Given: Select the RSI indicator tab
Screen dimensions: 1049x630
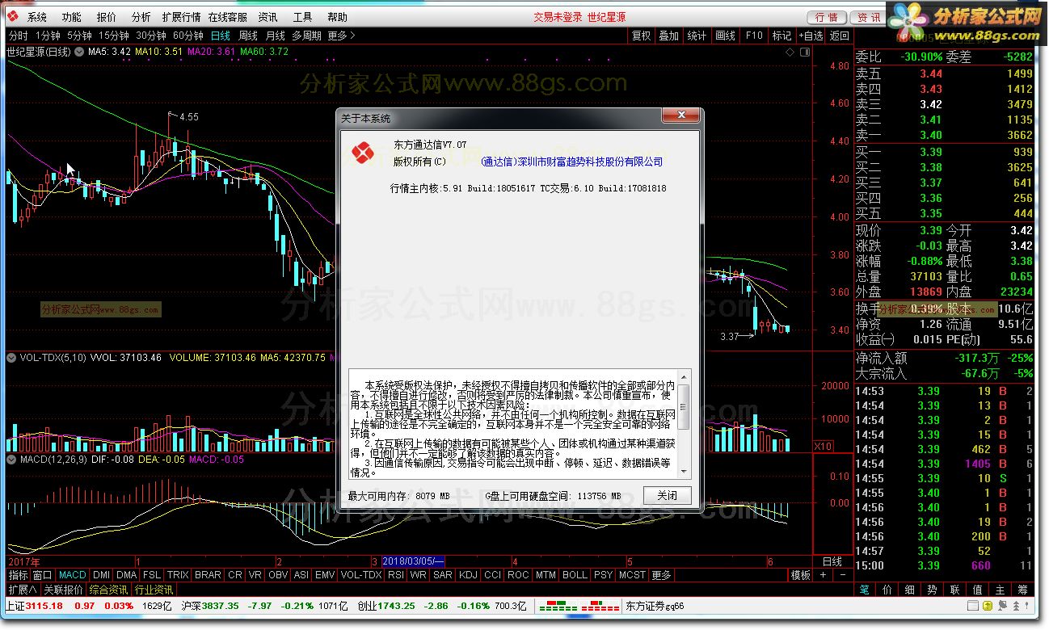Looking at the screenshot, I should coord(396,575).
